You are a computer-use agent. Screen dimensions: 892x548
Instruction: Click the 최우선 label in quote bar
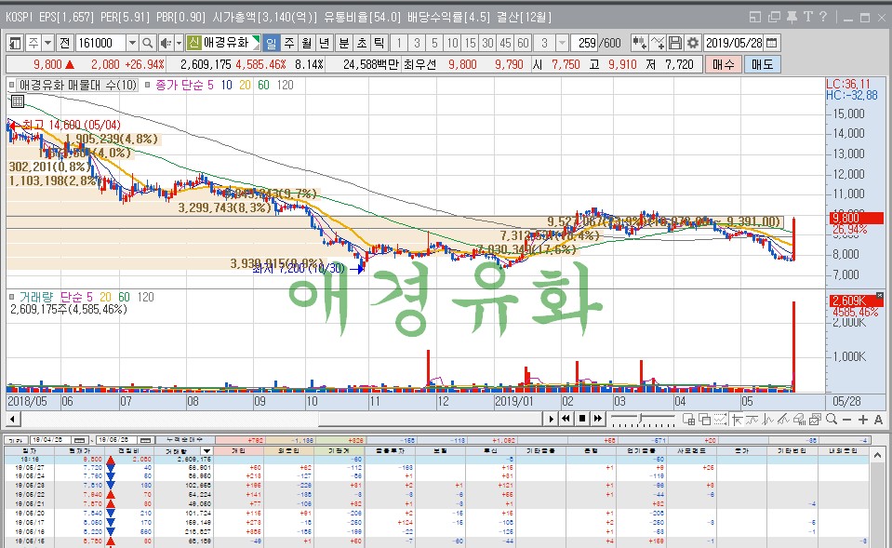(419, 64)
